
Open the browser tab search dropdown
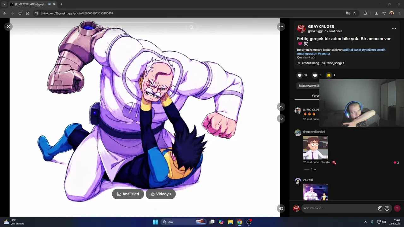[x=4, y=4]
